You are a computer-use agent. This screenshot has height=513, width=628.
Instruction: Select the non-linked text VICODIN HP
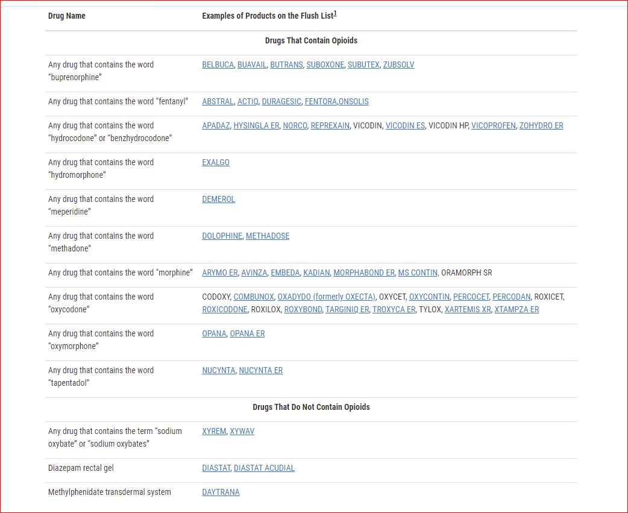point(448,126)
